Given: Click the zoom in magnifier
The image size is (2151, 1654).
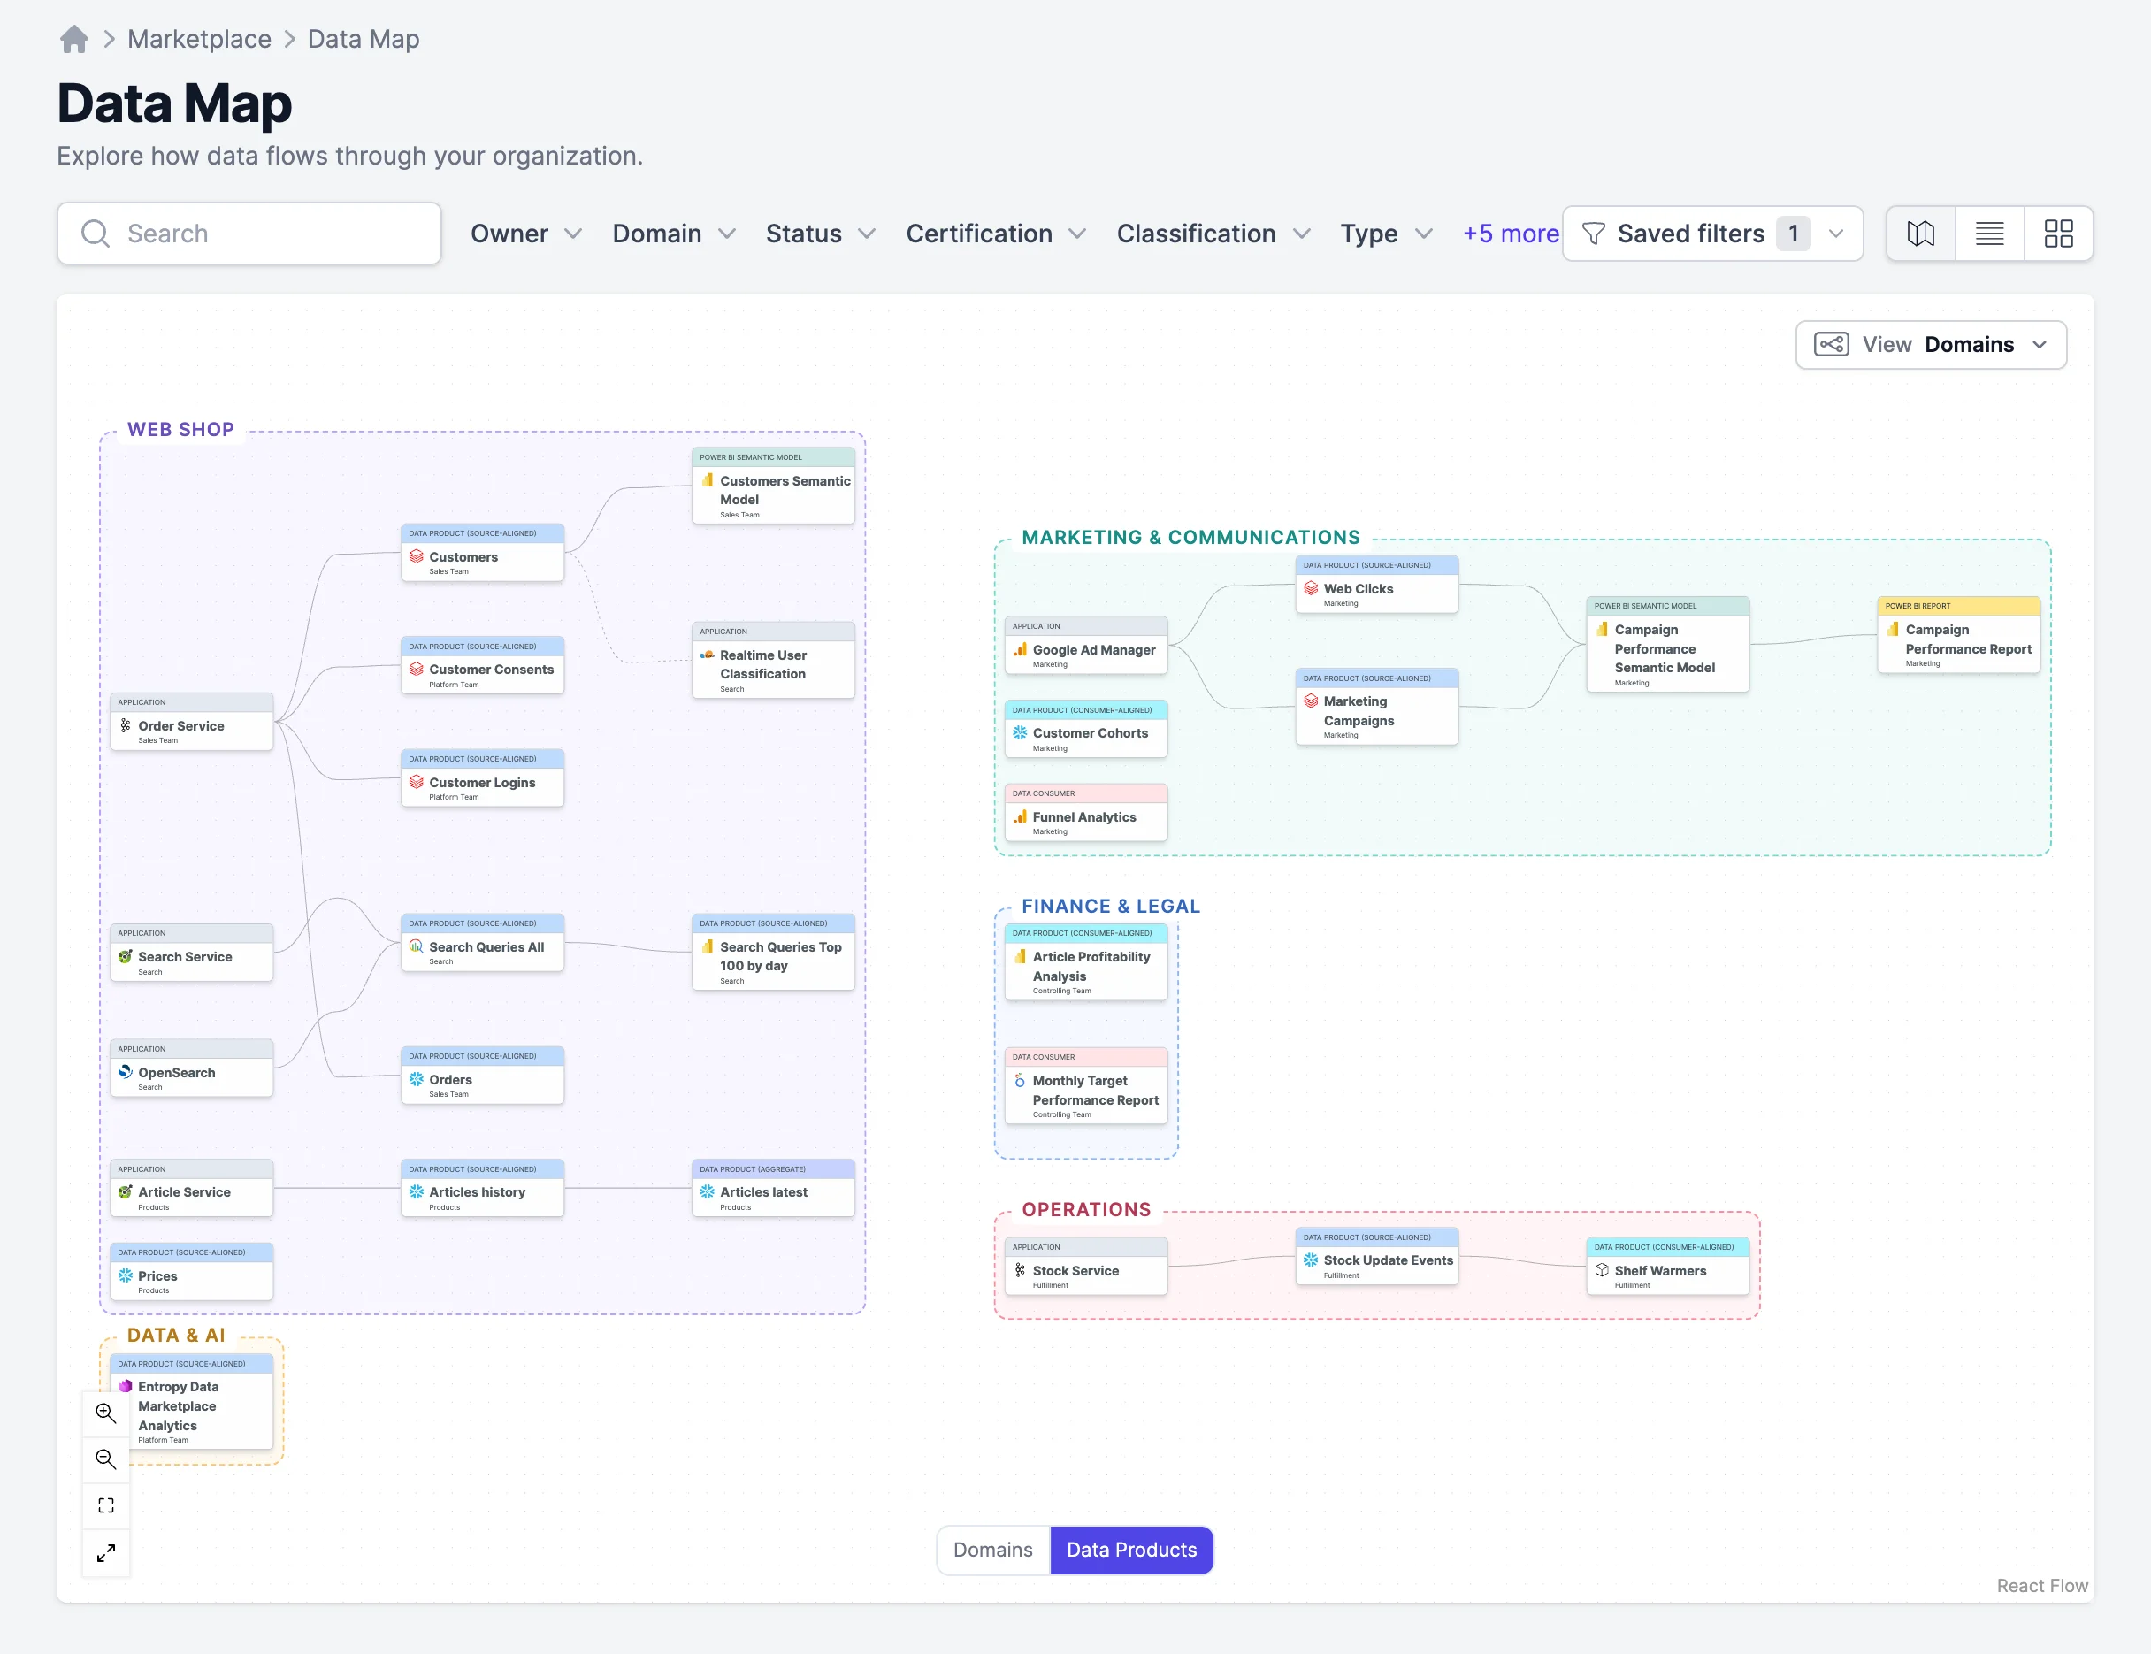Looking at the screenshot, I should 106,1413.
